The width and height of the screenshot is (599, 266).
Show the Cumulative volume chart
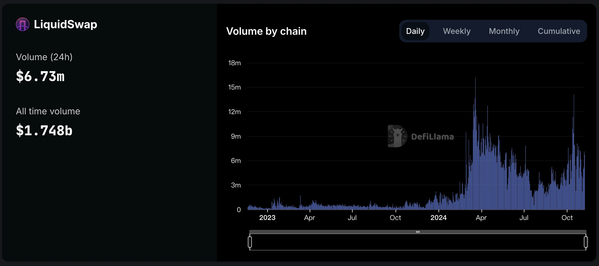coord(559,31)
